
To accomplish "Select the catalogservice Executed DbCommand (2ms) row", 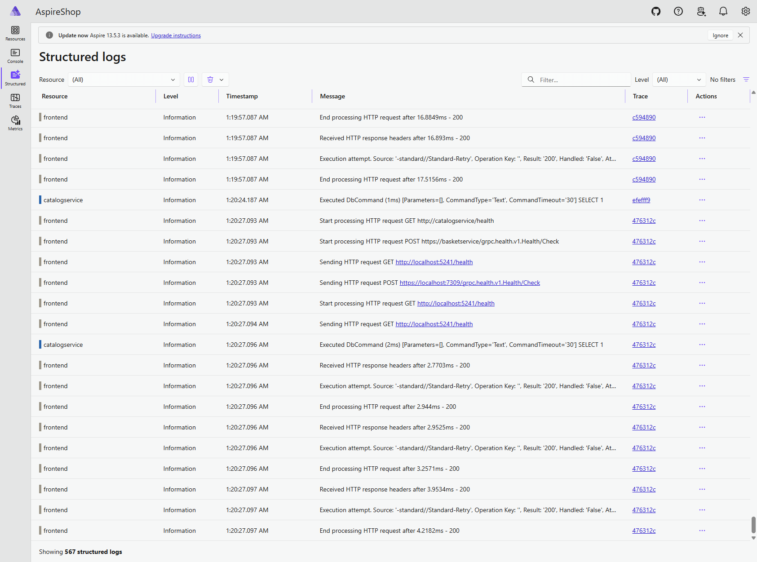I will 390,345.
